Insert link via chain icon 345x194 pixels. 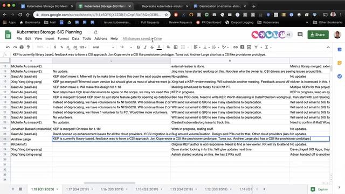[236, 47]
